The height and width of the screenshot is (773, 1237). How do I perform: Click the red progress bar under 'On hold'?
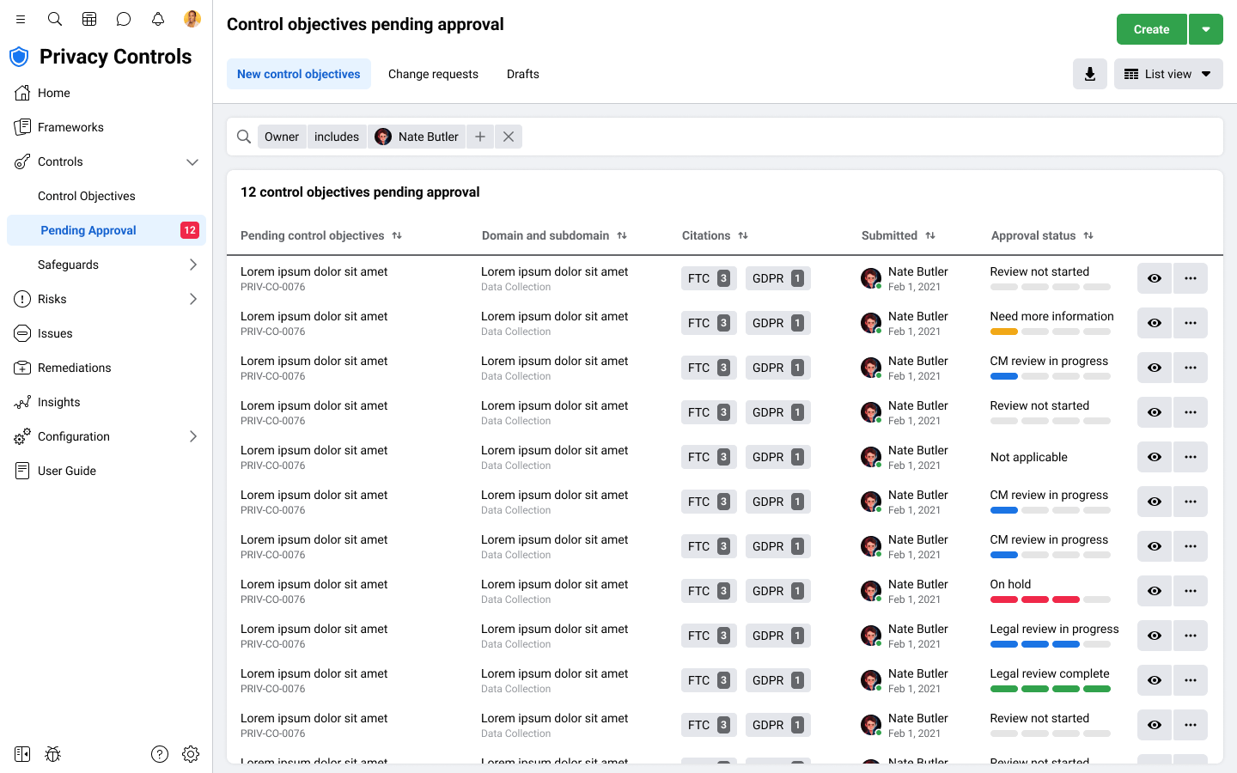(x=1034, y=600)
